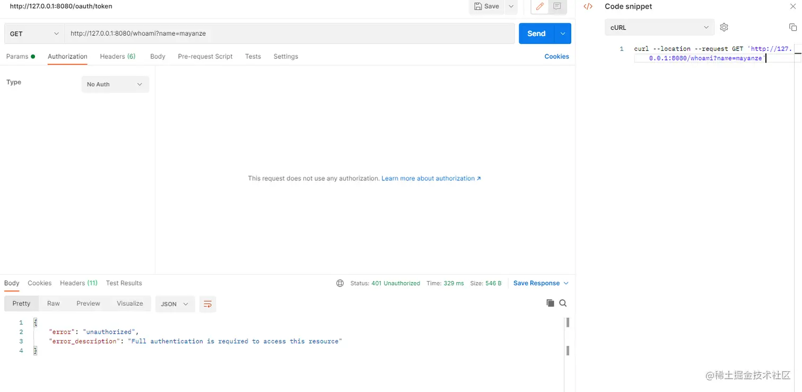
Task: Open the Visualize view
Action: pyautogui.click(x=130, y=303)
